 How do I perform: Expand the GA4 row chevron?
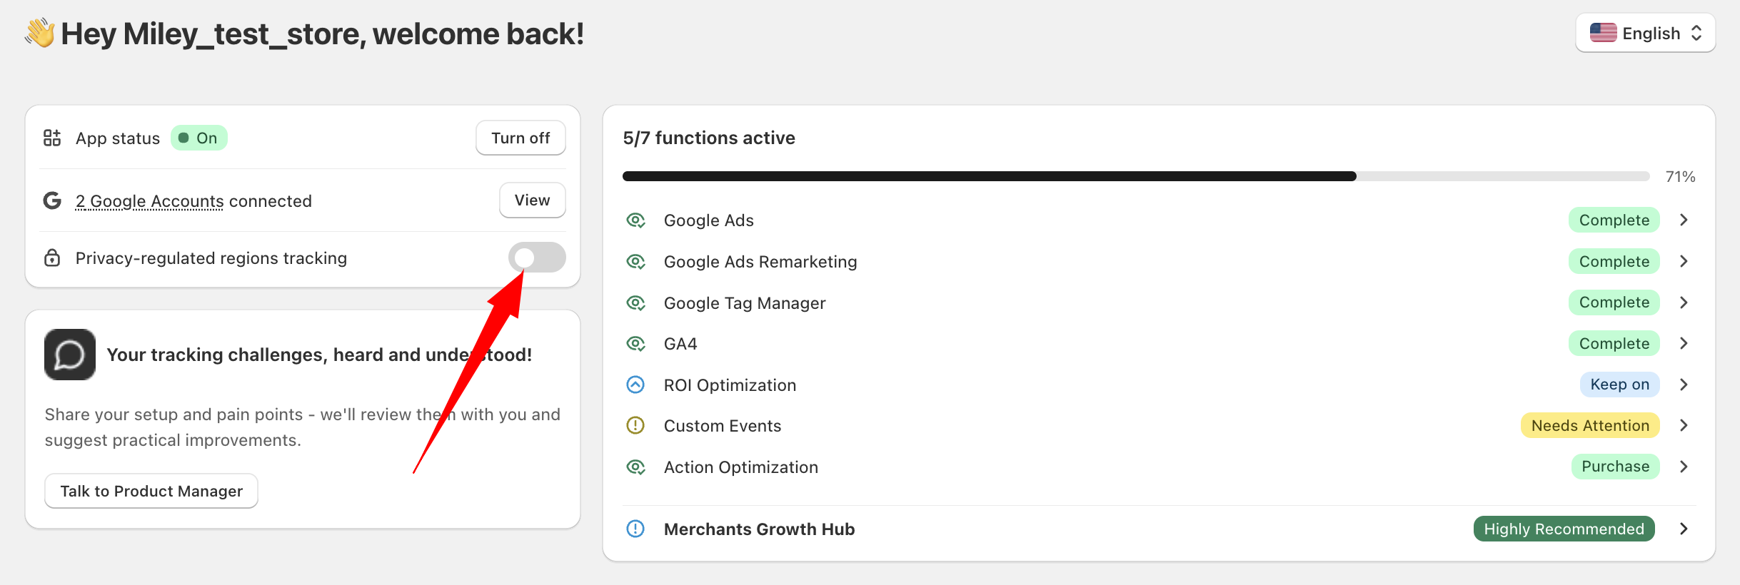(x=1684, y=343)
